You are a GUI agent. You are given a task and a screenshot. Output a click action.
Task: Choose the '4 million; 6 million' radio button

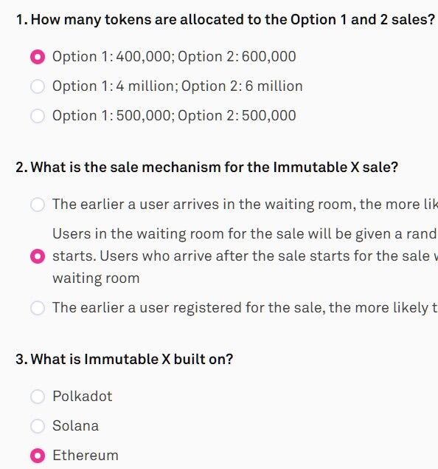[38, 86]
